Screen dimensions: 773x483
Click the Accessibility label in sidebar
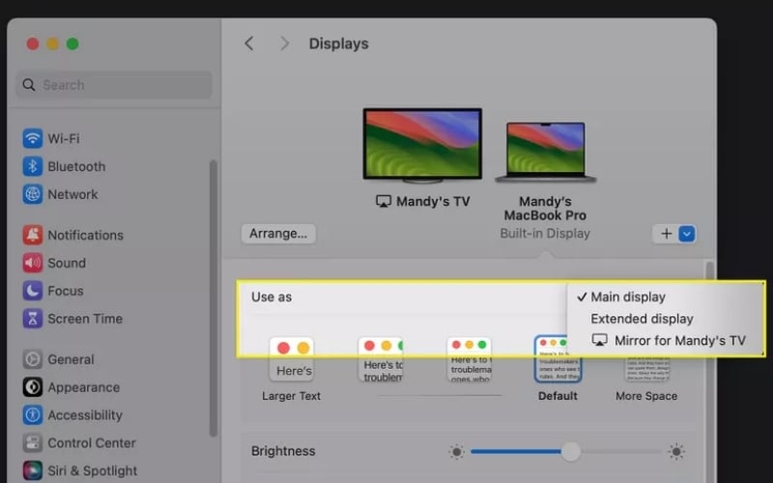(x=85, y=415)
